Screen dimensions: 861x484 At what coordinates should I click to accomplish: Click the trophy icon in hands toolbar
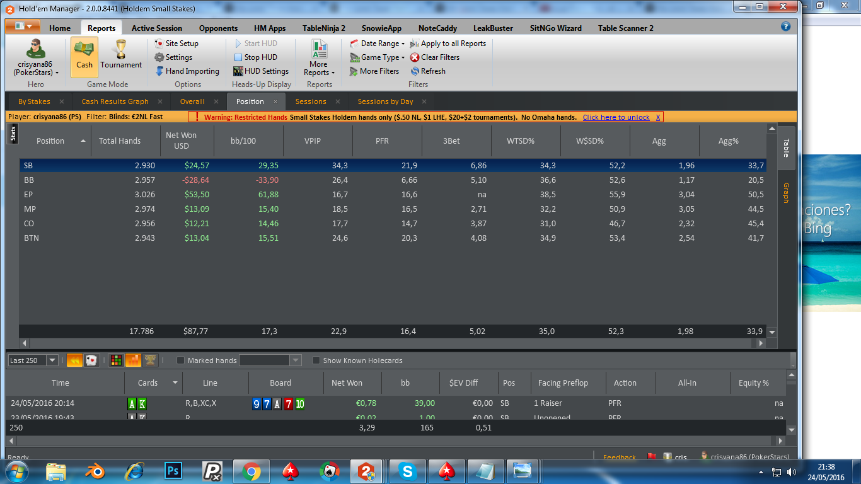(150, 360)
